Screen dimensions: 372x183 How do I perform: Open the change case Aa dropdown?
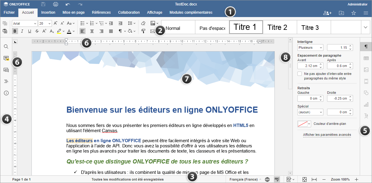[71, 23]
